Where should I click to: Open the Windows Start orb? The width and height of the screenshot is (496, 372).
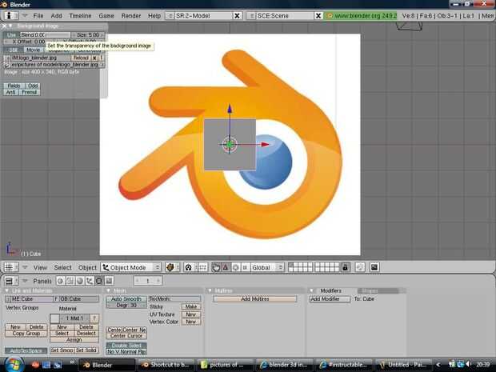pyautogui.click(x=14, y=365)
